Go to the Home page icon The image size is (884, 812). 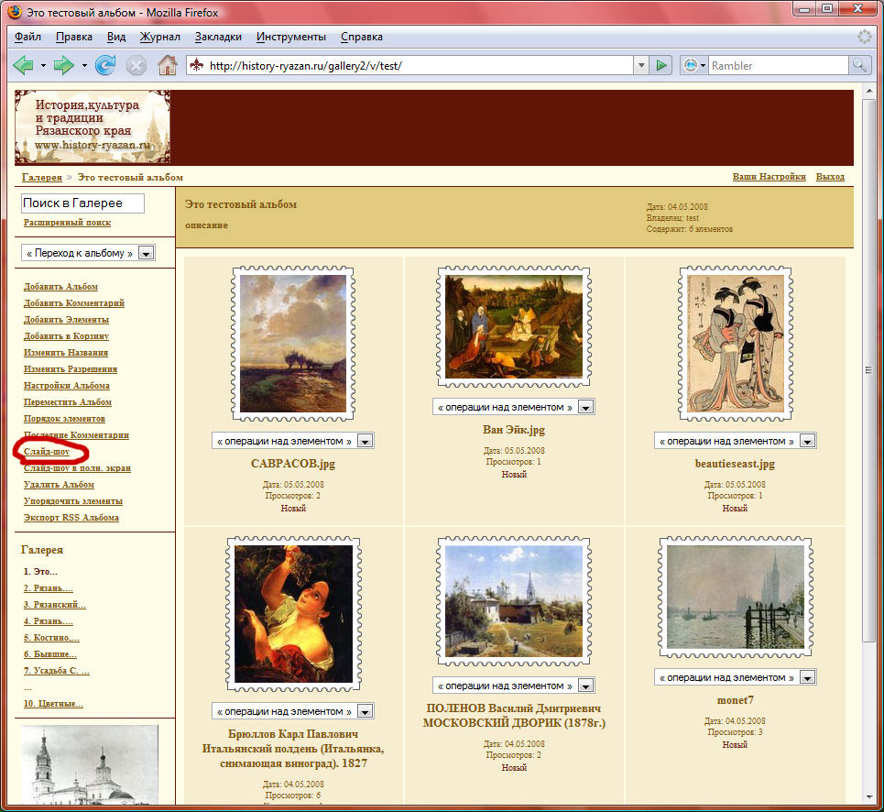coord(168,65)
